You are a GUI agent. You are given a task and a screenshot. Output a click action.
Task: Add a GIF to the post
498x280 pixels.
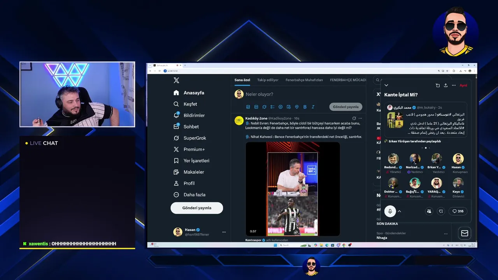(x=256, y=107)
